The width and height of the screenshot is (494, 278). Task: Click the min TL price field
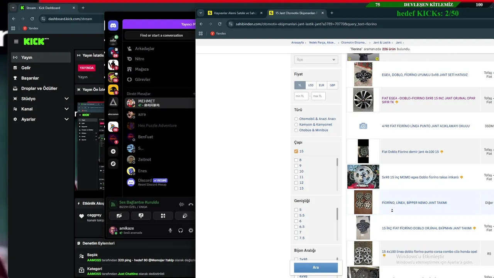[x=301, y=96]
